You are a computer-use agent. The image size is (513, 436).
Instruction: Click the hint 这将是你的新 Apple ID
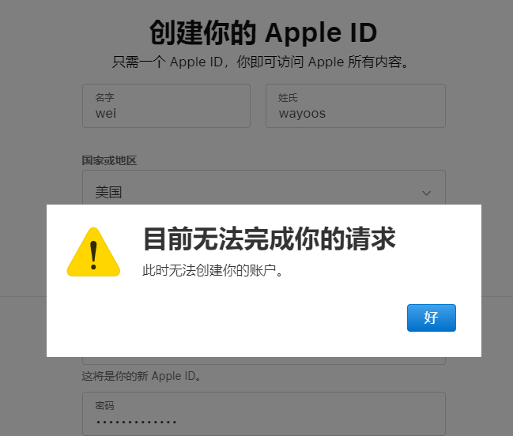(x=141, y=376)
